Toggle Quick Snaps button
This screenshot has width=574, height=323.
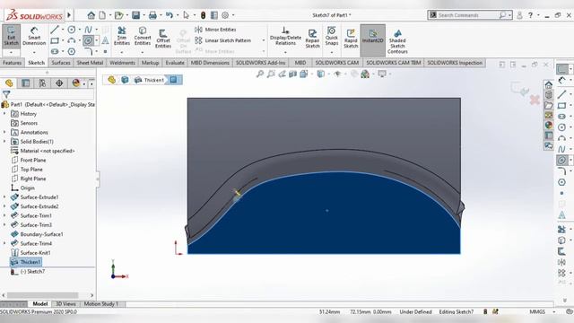pos(331,36)
